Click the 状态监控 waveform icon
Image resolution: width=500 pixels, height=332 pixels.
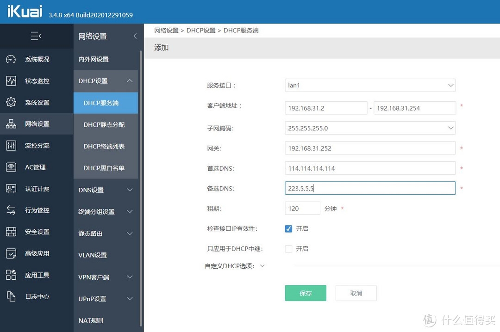(x=11, y=81)
